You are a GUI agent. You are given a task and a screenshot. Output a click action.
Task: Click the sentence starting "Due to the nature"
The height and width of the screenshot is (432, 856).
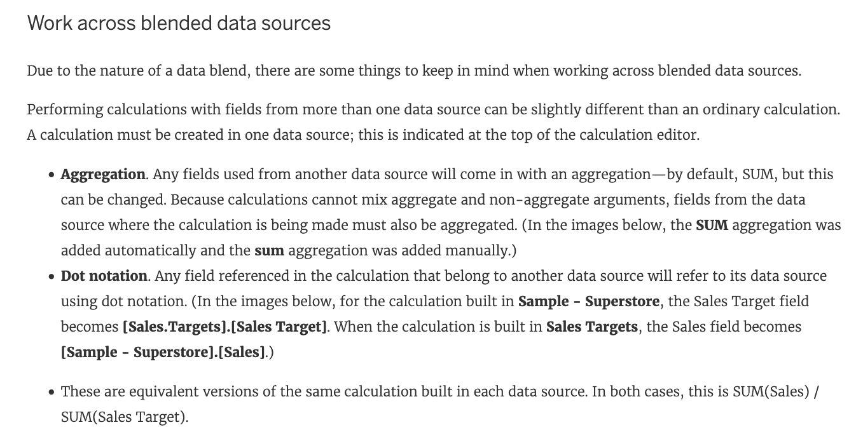[414, 71]
